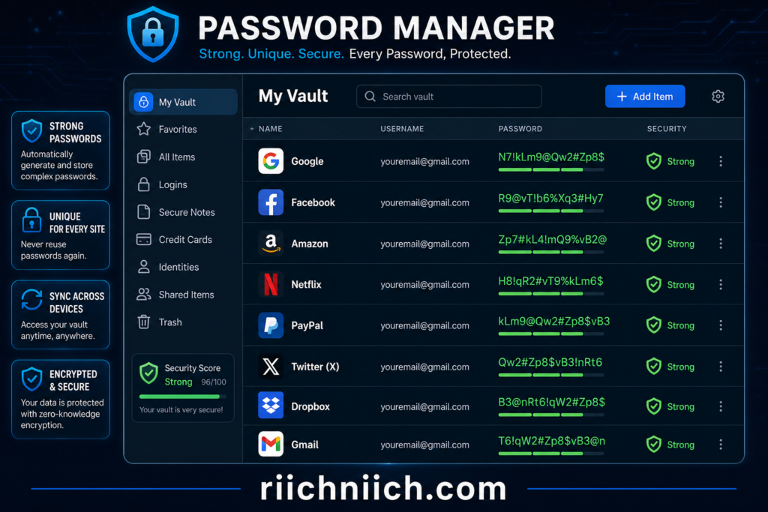Select the password kLm9@Qw2#Zp8$vB3
Screen dimensions: 768x512
coord(554,321)
